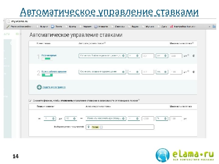The image size is (219, 164).
Task: Select the Россия region tag
Action: (x=95, y=127)
